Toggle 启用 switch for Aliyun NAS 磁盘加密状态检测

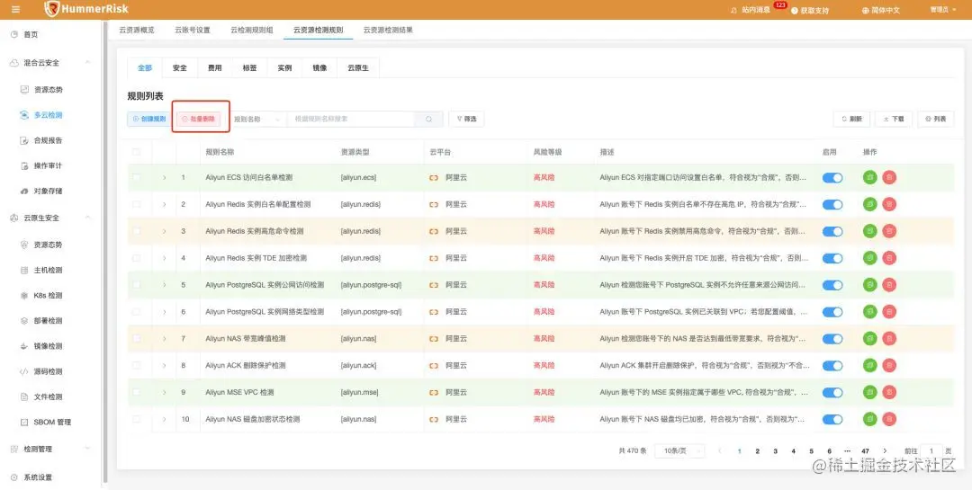pyautogui.click(x=832, y=419)
